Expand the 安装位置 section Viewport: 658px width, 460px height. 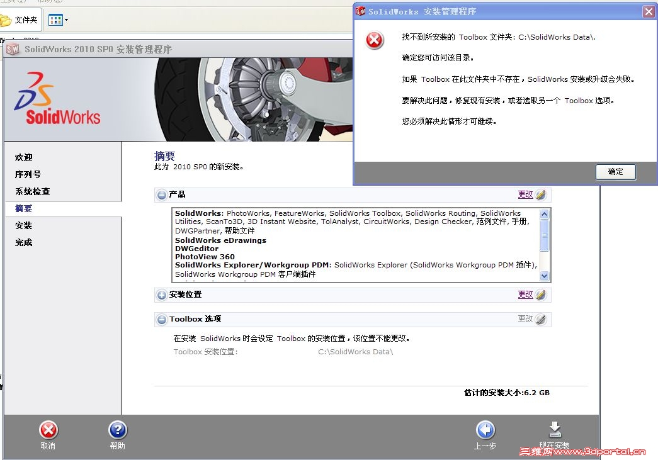click(162, 295)
